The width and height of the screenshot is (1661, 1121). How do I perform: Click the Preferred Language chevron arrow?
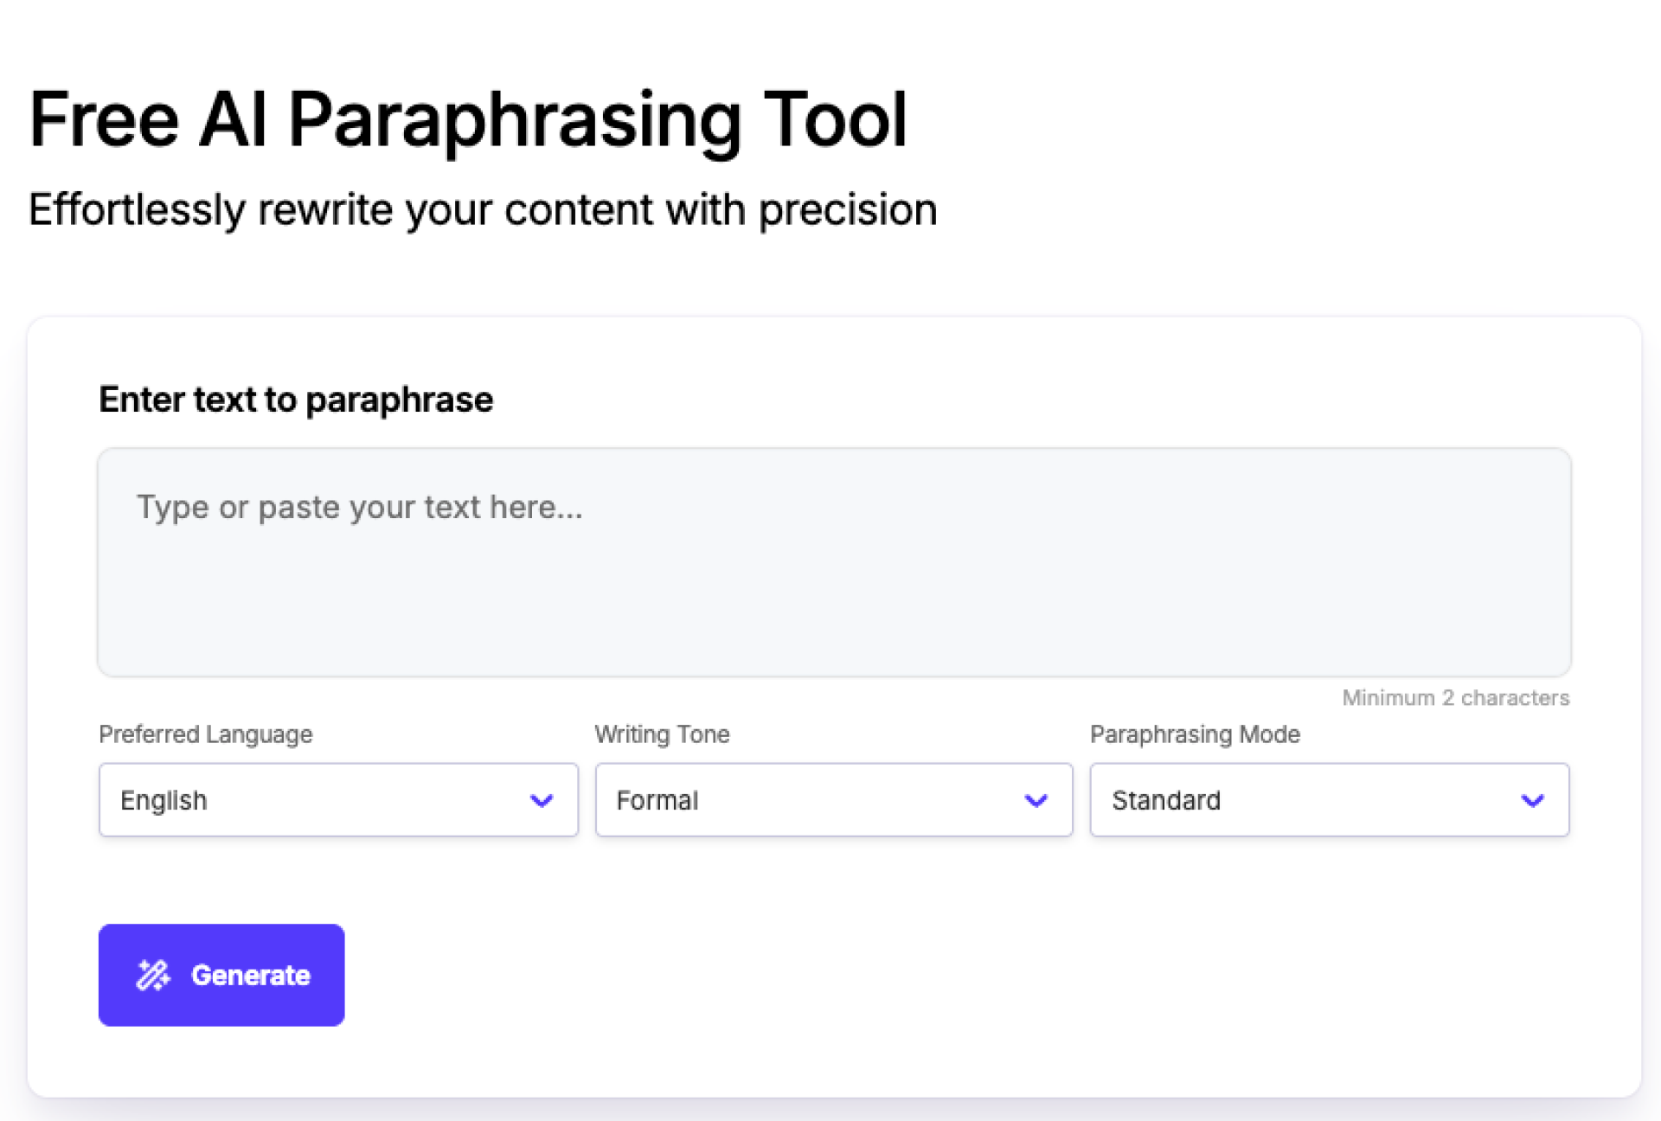(542, 800)
